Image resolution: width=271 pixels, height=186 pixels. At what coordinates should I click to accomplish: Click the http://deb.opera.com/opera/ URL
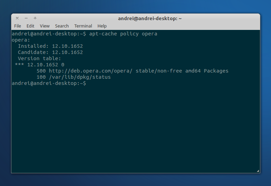[x=91, y=71]
